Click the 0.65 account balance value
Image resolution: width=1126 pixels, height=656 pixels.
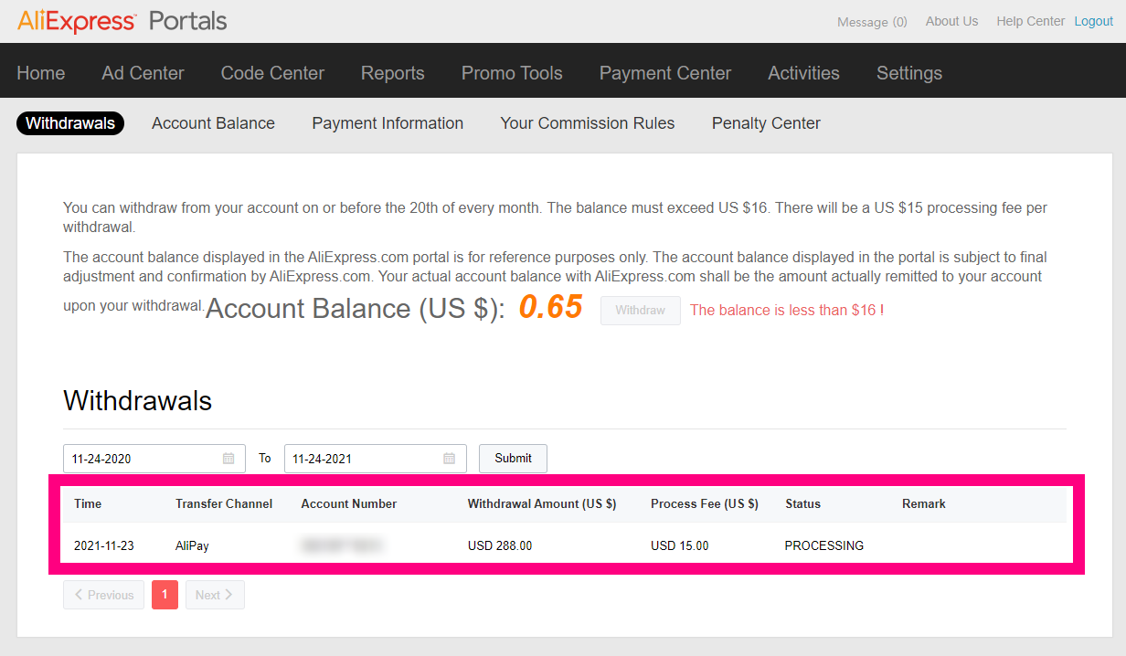point(550,307)
